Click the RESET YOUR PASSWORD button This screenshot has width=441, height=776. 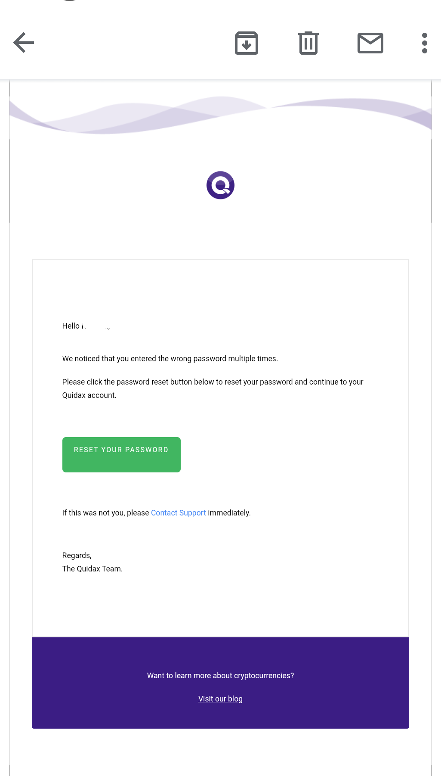click(121, 455)
